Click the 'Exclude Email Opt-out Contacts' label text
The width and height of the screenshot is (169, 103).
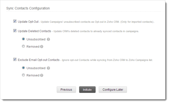click(x=39, y=60)
